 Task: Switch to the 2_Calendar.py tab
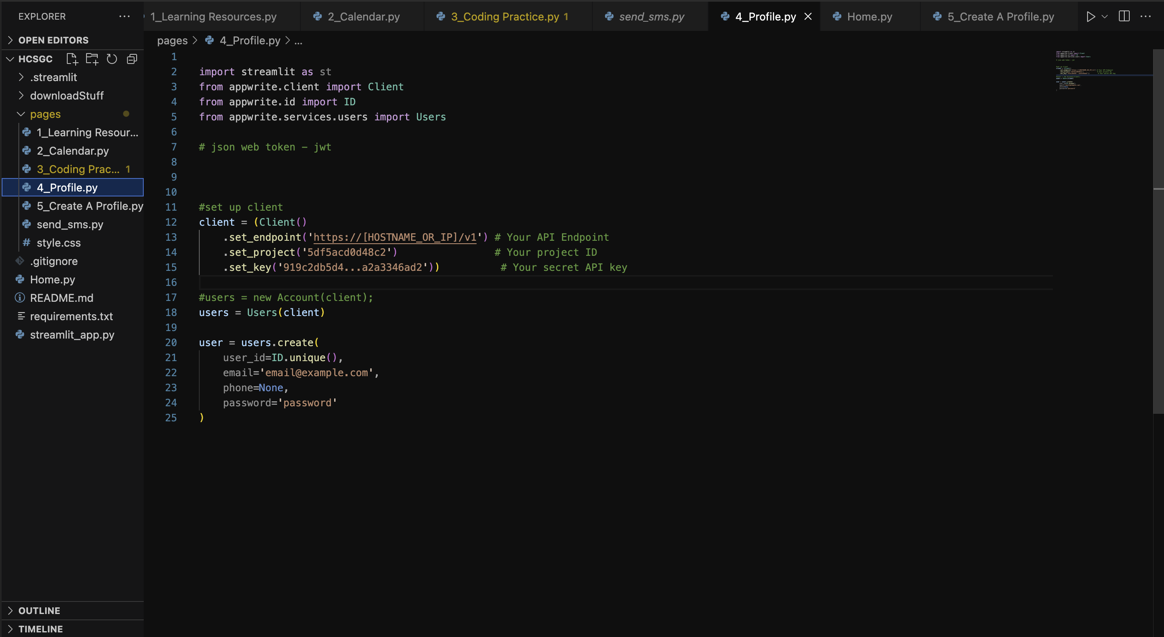(x=363, y=17)
